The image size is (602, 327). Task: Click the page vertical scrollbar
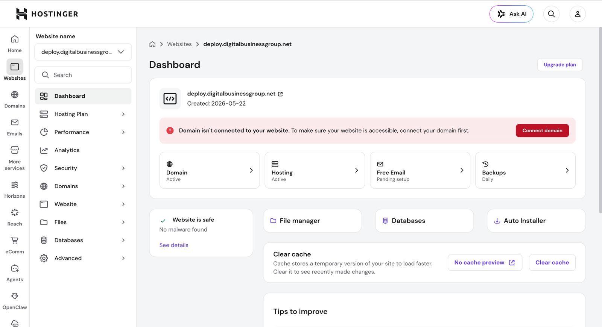pyautogui.click(x=600, y=120)
